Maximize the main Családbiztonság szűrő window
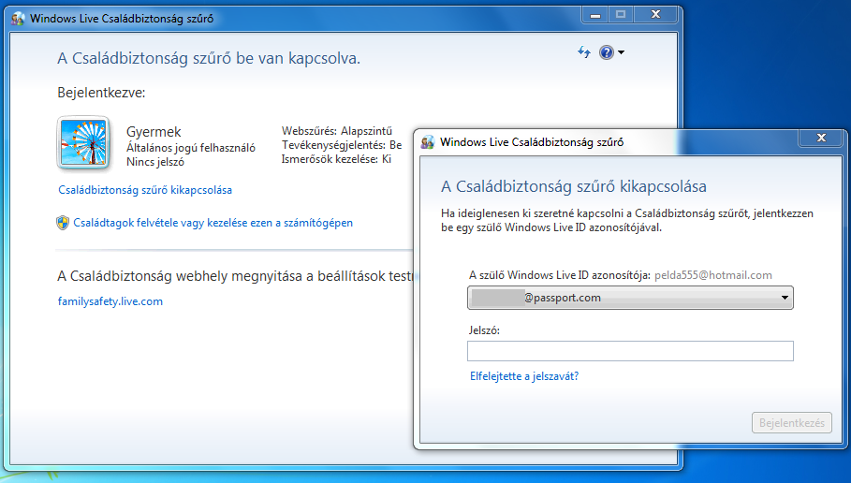Screen dimensions: 851x483 [x=621, y=15]
